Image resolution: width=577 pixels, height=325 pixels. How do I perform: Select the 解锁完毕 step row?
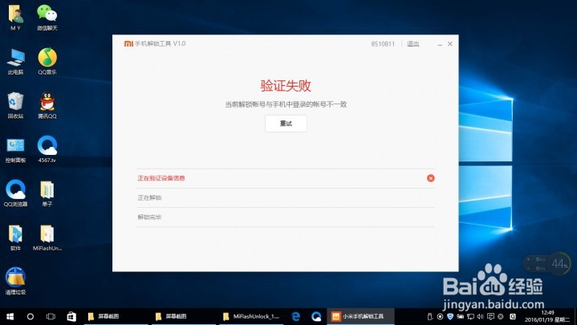286,217
